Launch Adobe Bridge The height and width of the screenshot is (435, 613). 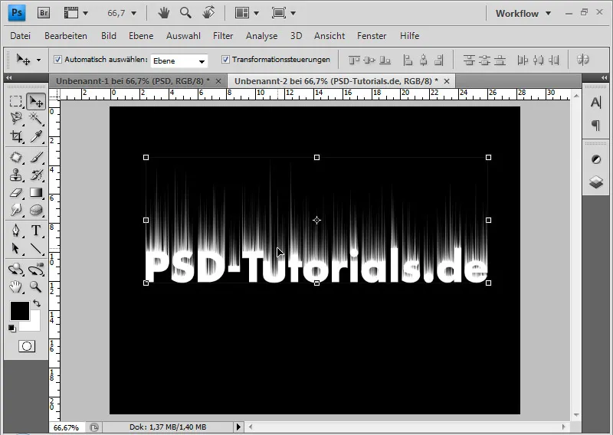pos(44,13)
